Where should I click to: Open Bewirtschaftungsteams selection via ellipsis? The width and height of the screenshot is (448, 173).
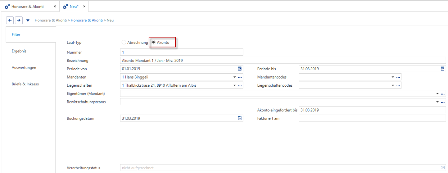click(443, 102)
